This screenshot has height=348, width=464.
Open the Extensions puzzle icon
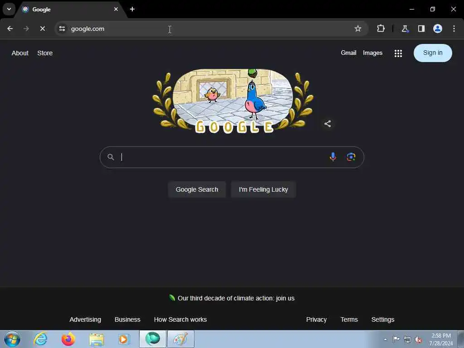tap(381, 29)
